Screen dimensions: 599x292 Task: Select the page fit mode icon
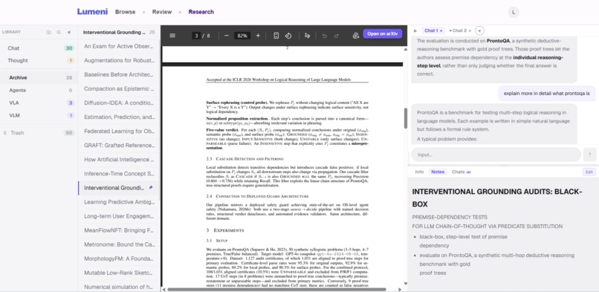coord(276,36)
